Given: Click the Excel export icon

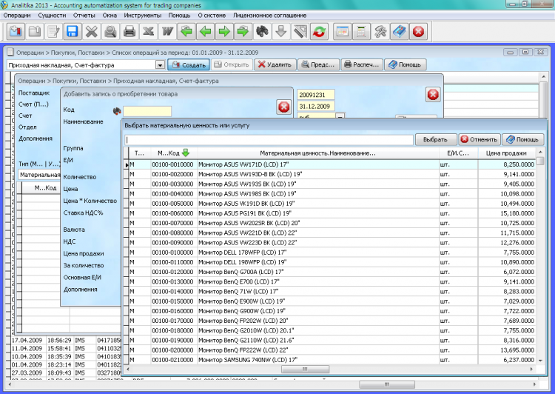Looking at the screenshot, I should (x=149, y=32).
